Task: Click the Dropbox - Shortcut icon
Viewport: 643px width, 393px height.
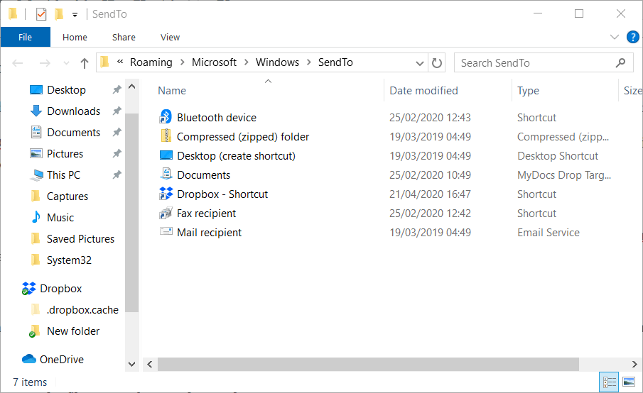Action: point(166,194)
